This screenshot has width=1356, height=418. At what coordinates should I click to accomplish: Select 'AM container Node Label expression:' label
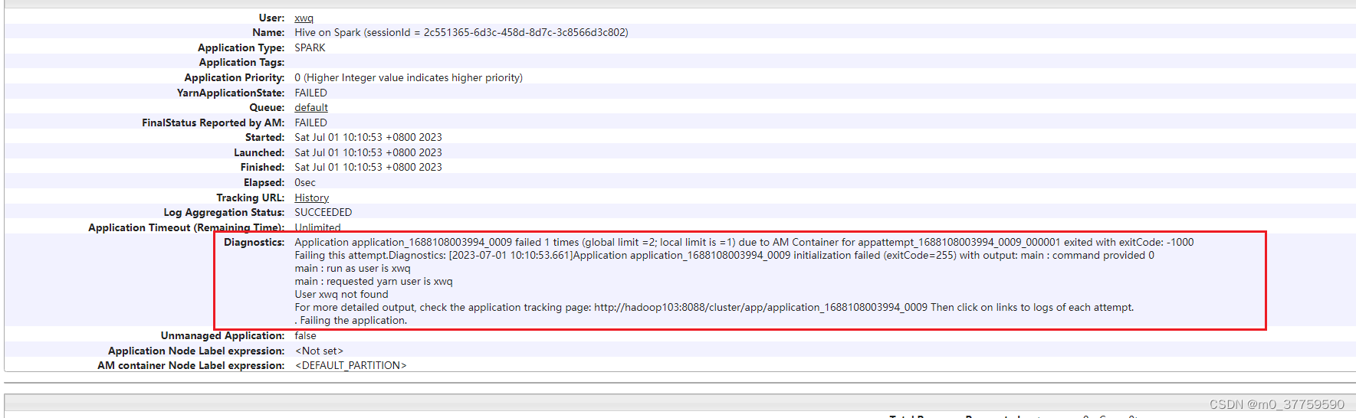point(191,366)
